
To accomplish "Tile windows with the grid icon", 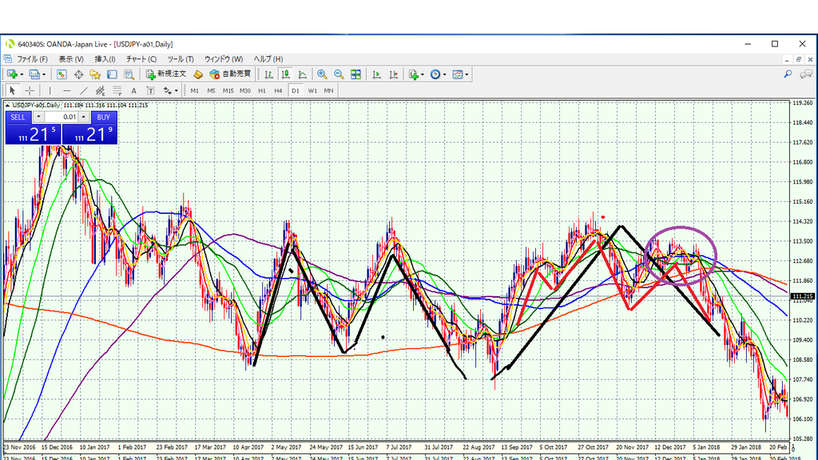I will tap(355, 74).
